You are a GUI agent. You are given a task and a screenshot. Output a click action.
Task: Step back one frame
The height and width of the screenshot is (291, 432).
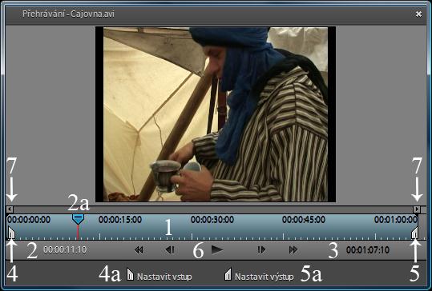(x=170, y=249)
